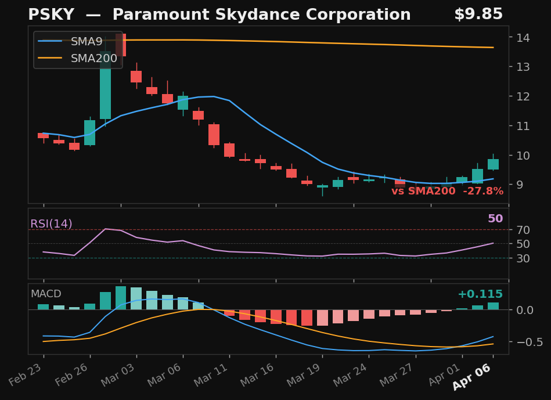The image size is (551, 400).
Task: Select the final green candlestick near Apr 06
Action: pos(492,163)
